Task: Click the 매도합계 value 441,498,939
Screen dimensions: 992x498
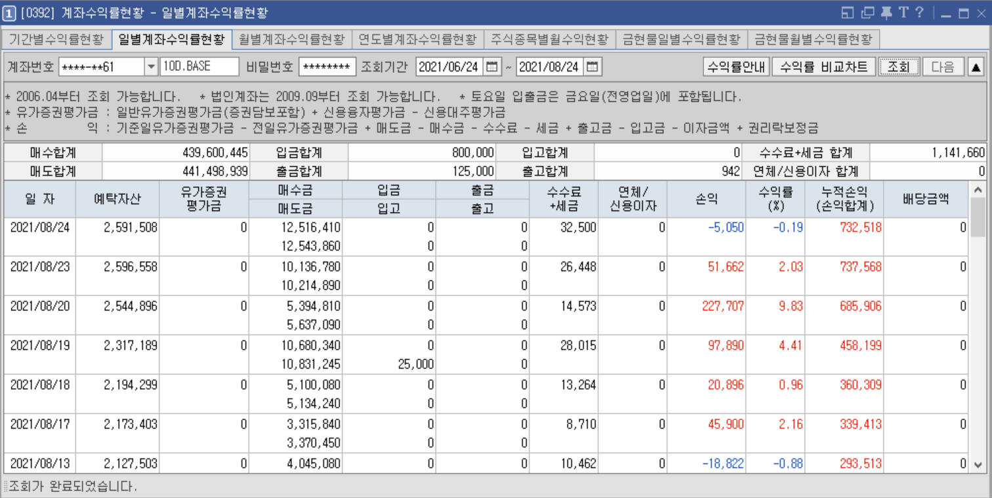Action: [215, 171]
